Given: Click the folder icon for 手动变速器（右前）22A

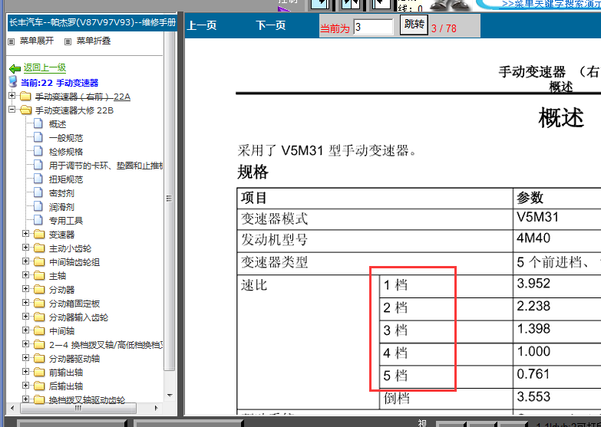Looking at the screenshot, I should click(x=25, y=96).
